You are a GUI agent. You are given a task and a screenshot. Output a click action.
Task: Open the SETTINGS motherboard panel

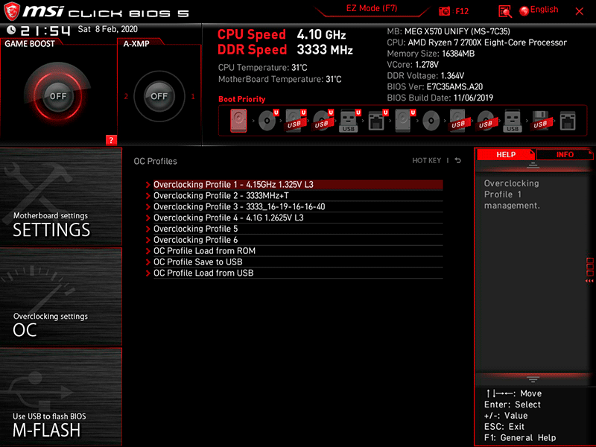click(x=61, y=197)
